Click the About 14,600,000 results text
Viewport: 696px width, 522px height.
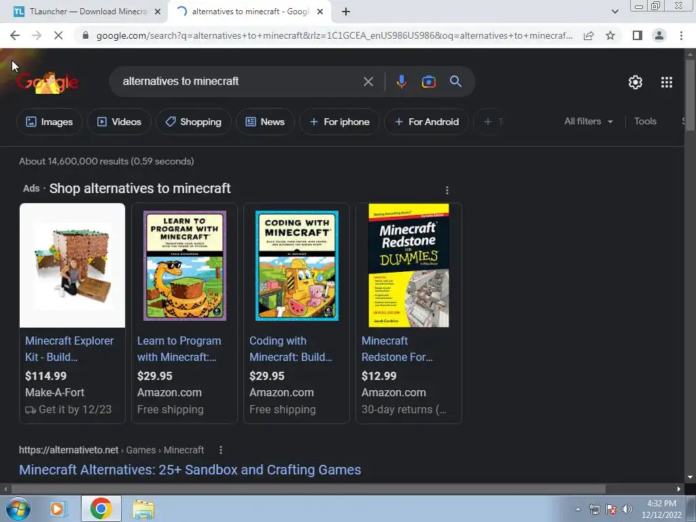coord(107,161)
